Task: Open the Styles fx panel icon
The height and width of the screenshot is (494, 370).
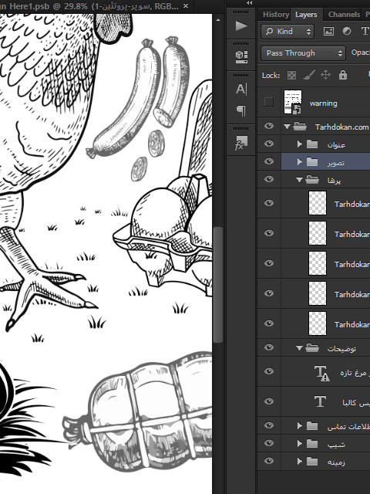Action: tap(241, 143)
